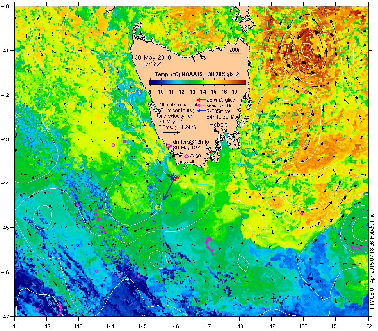This screenshot has height=331, width=378.
Task: Click the temperature colour bar
Action: click(x=198, y=82)
